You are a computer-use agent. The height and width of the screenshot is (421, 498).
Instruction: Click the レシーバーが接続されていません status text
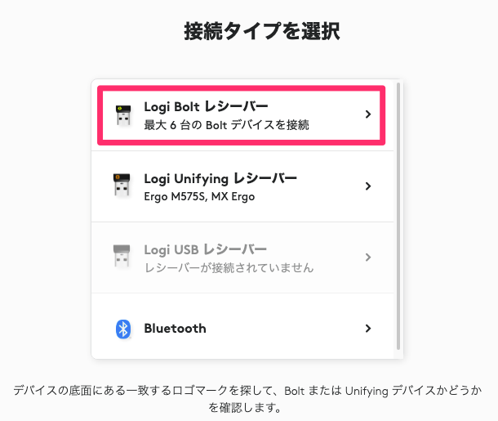click(229, 268)
